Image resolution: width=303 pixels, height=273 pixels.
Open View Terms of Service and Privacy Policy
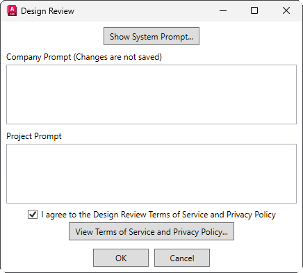click(151, 231)
